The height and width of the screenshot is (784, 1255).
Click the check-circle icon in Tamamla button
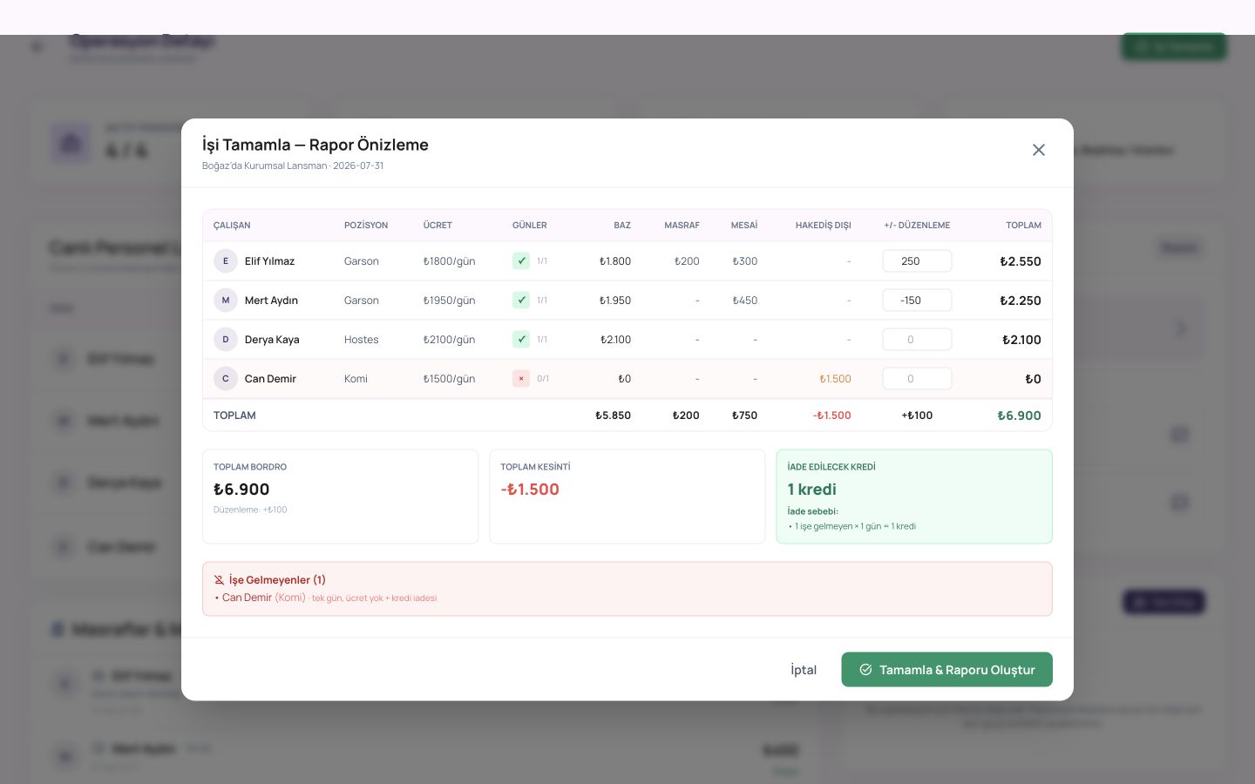click(x=865, y=670)
